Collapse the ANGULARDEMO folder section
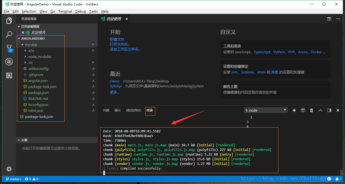The height and width of the screenshot is (184, 345). click(x=57, y=38)
